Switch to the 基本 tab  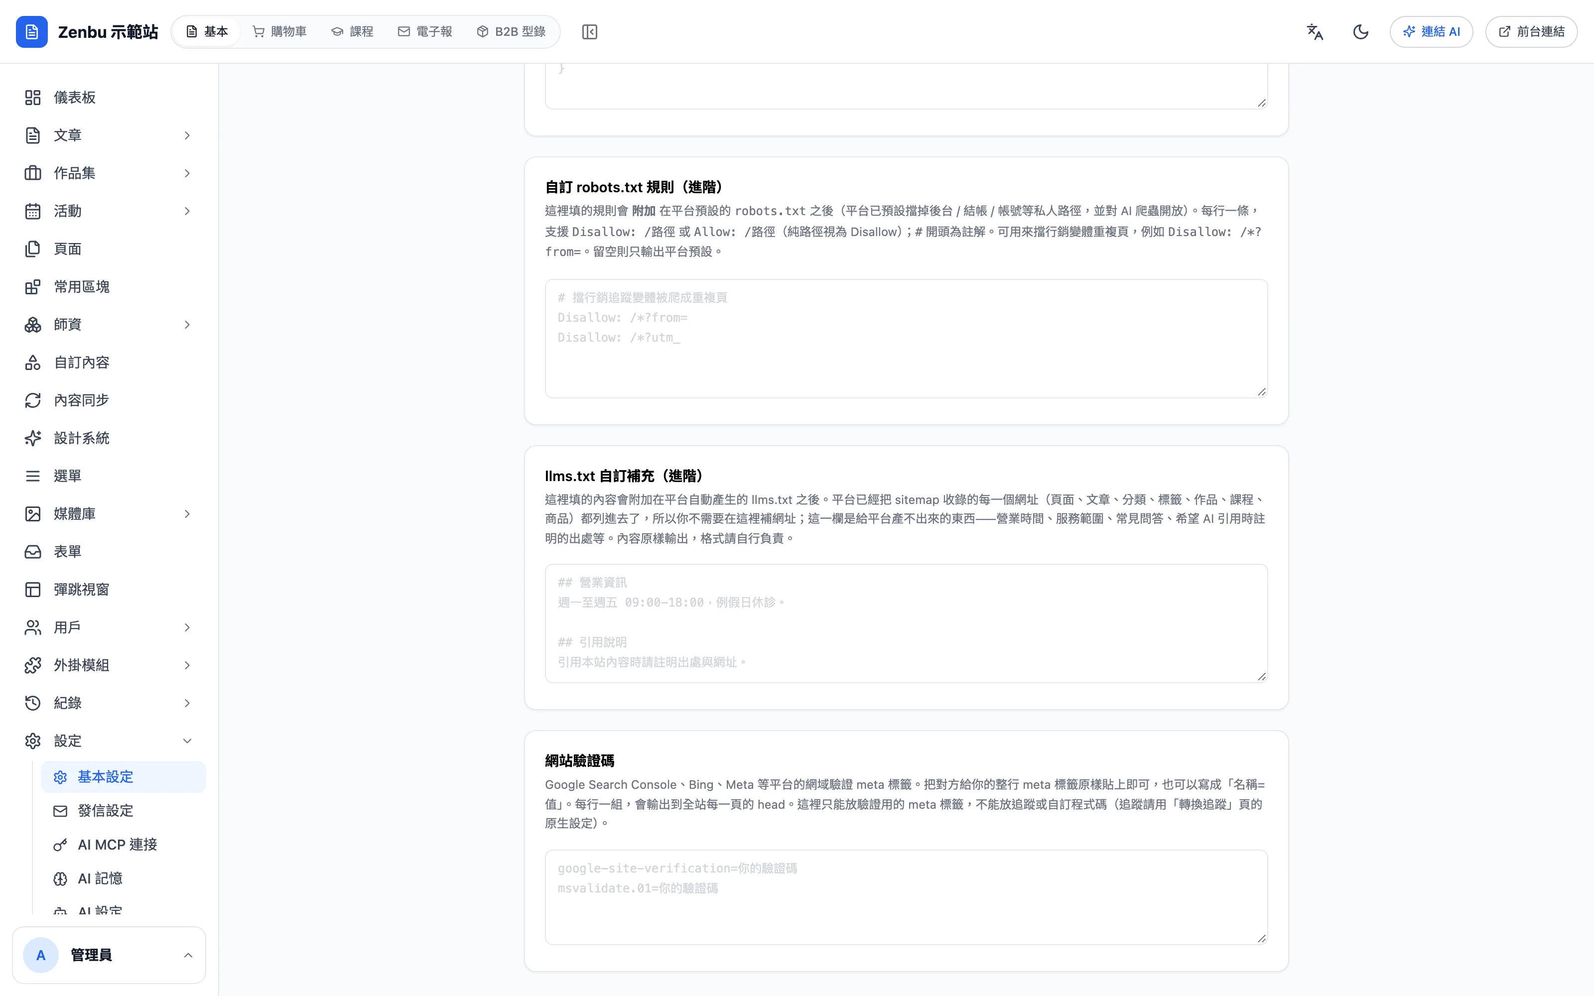coord(207,31)
